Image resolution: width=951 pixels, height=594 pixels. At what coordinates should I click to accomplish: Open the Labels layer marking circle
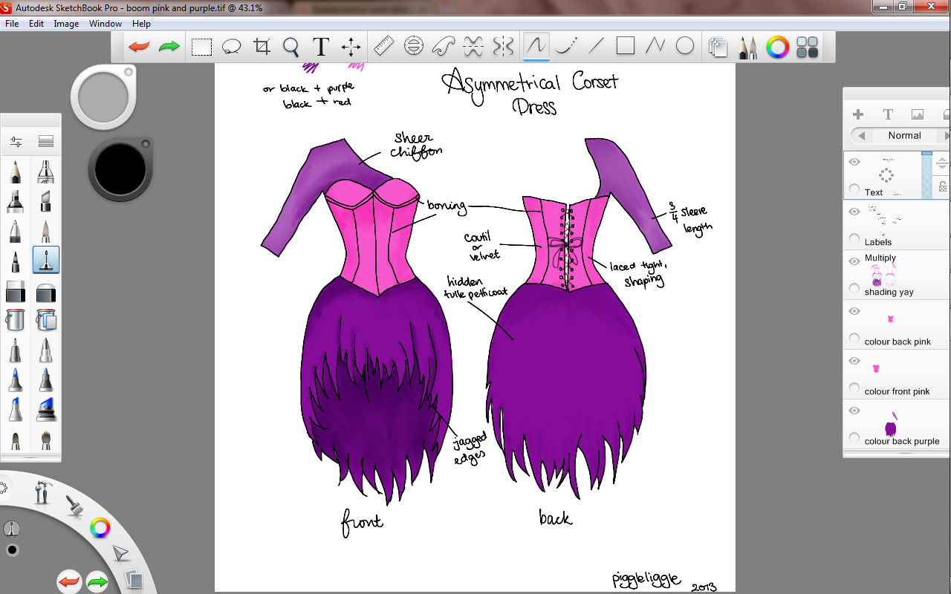point(854,239)
